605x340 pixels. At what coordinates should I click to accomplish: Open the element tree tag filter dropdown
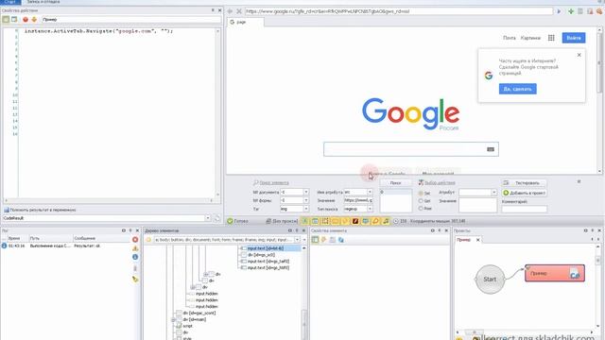[297, 240]
